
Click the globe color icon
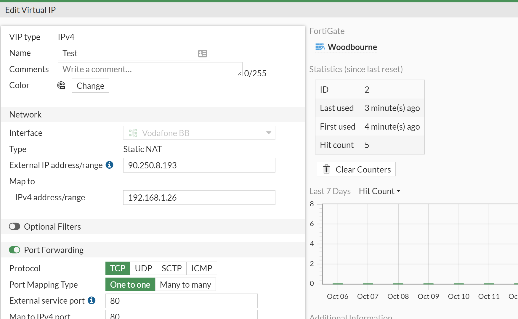(x=61, y=86)
